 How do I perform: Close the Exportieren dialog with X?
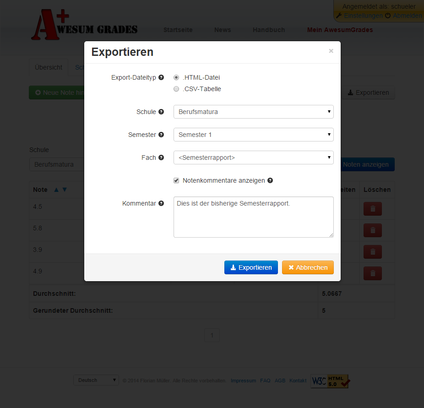tap(331, 51)
